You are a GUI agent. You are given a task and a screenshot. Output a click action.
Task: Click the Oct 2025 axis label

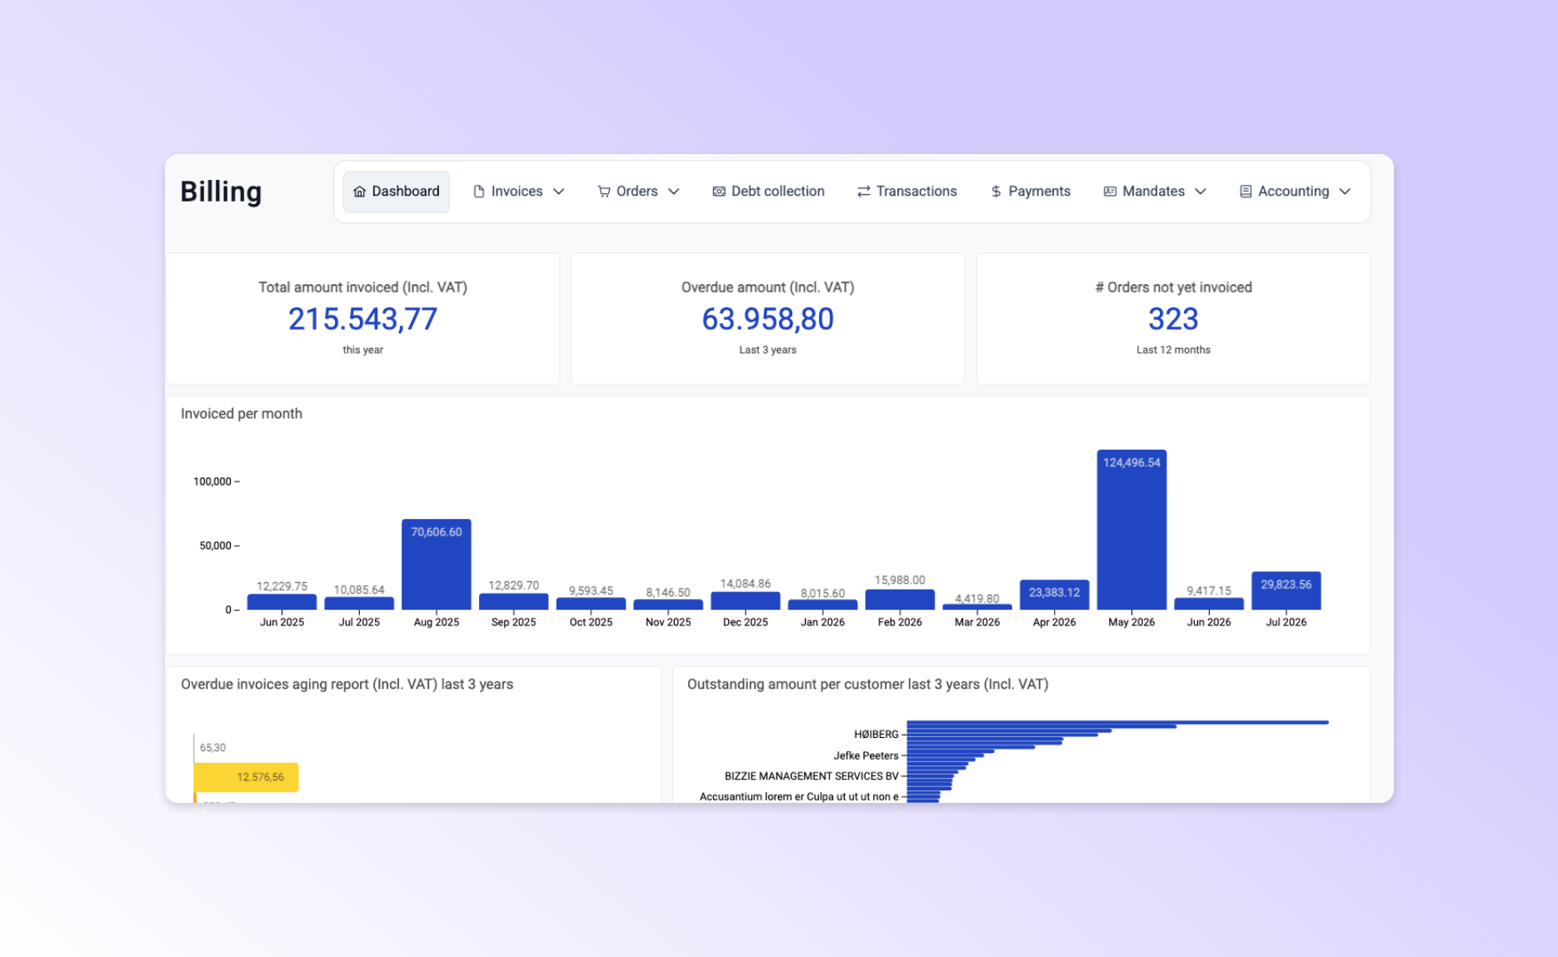pyautogui.click(x=591, y=622)
